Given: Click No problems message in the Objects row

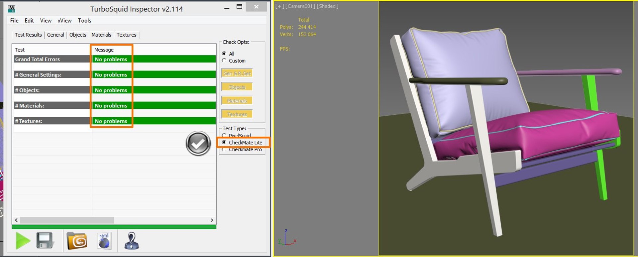Looking at the screenshot, I should pos(111,90).
